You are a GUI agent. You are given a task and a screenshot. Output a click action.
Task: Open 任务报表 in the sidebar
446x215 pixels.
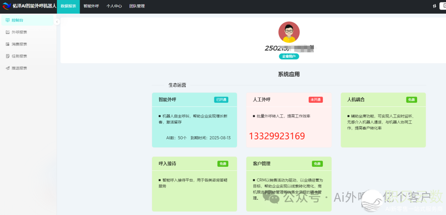point(19,56)
